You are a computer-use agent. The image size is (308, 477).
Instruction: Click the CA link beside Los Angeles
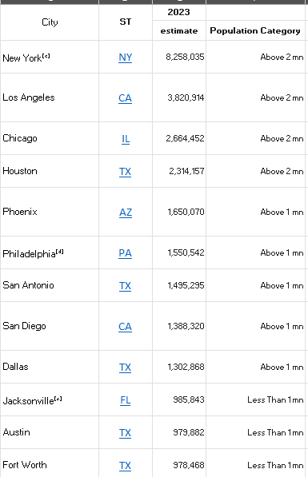126,98
